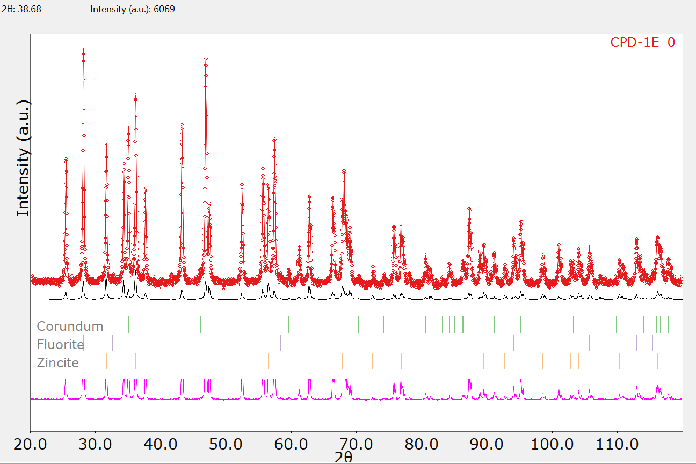Screen dimensions: 696x464
Task: Click the first orange Zincite reflection tick
Action: (106, 361)
